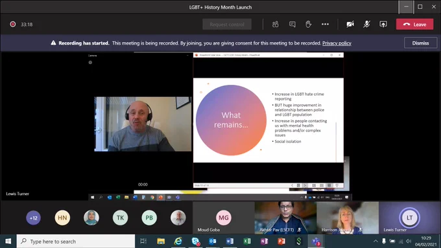
Task: Open Excel from the taskbar
Action: pyautogui.click(x=247, y=242)
